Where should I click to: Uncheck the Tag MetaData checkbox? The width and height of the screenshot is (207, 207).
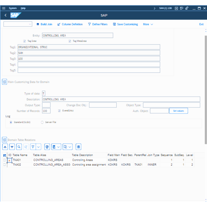click(x=70, y=41)
